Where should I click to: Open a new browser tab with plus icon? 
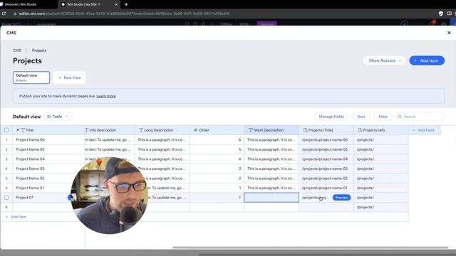(126, 4)
